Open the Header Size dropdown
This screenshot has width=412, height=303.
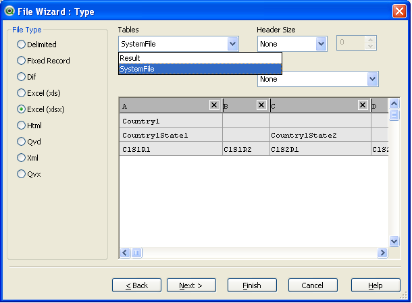pos(321,44)
